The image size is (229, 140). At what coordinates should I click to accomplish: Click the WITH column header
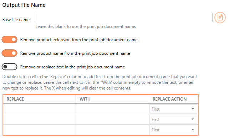[112, 99]
